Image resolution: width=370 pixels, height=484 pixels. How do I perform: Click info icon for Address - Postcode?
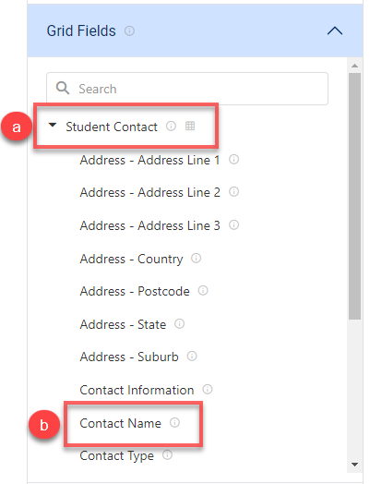pos(203,290)
